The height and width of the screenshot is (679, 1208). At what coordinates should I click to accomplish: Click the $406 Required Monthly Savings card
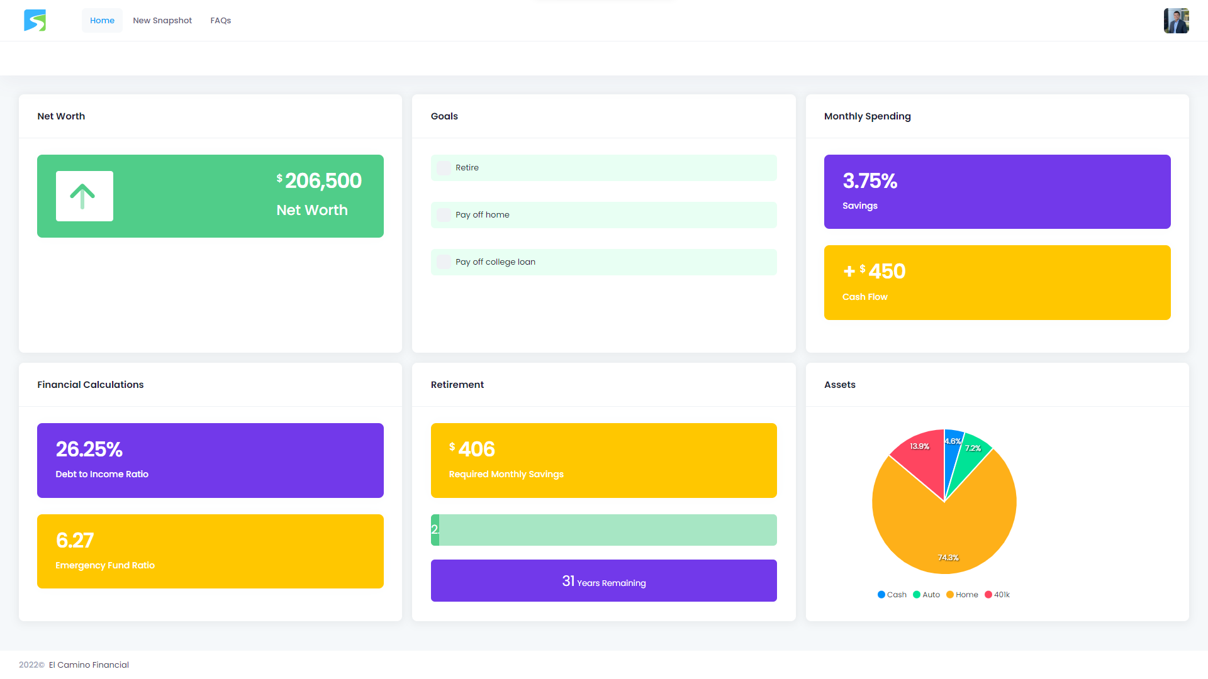point(604,461)
